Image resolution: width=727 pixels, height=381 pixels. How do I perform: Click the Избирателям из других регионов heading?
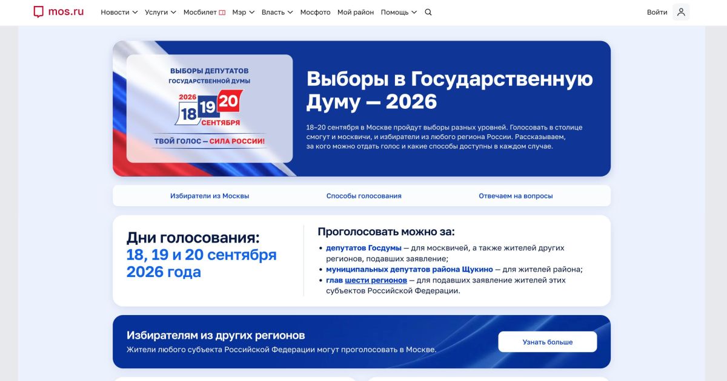pyautogui.click(x=216, y=335)
